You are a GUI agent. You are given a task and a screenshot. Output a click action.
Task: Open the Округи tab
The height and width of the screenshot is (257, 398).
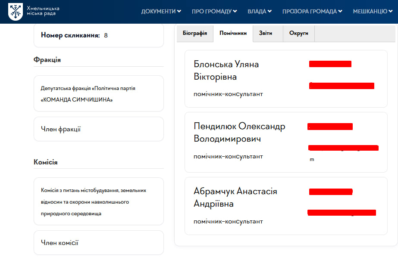point(299,34)
